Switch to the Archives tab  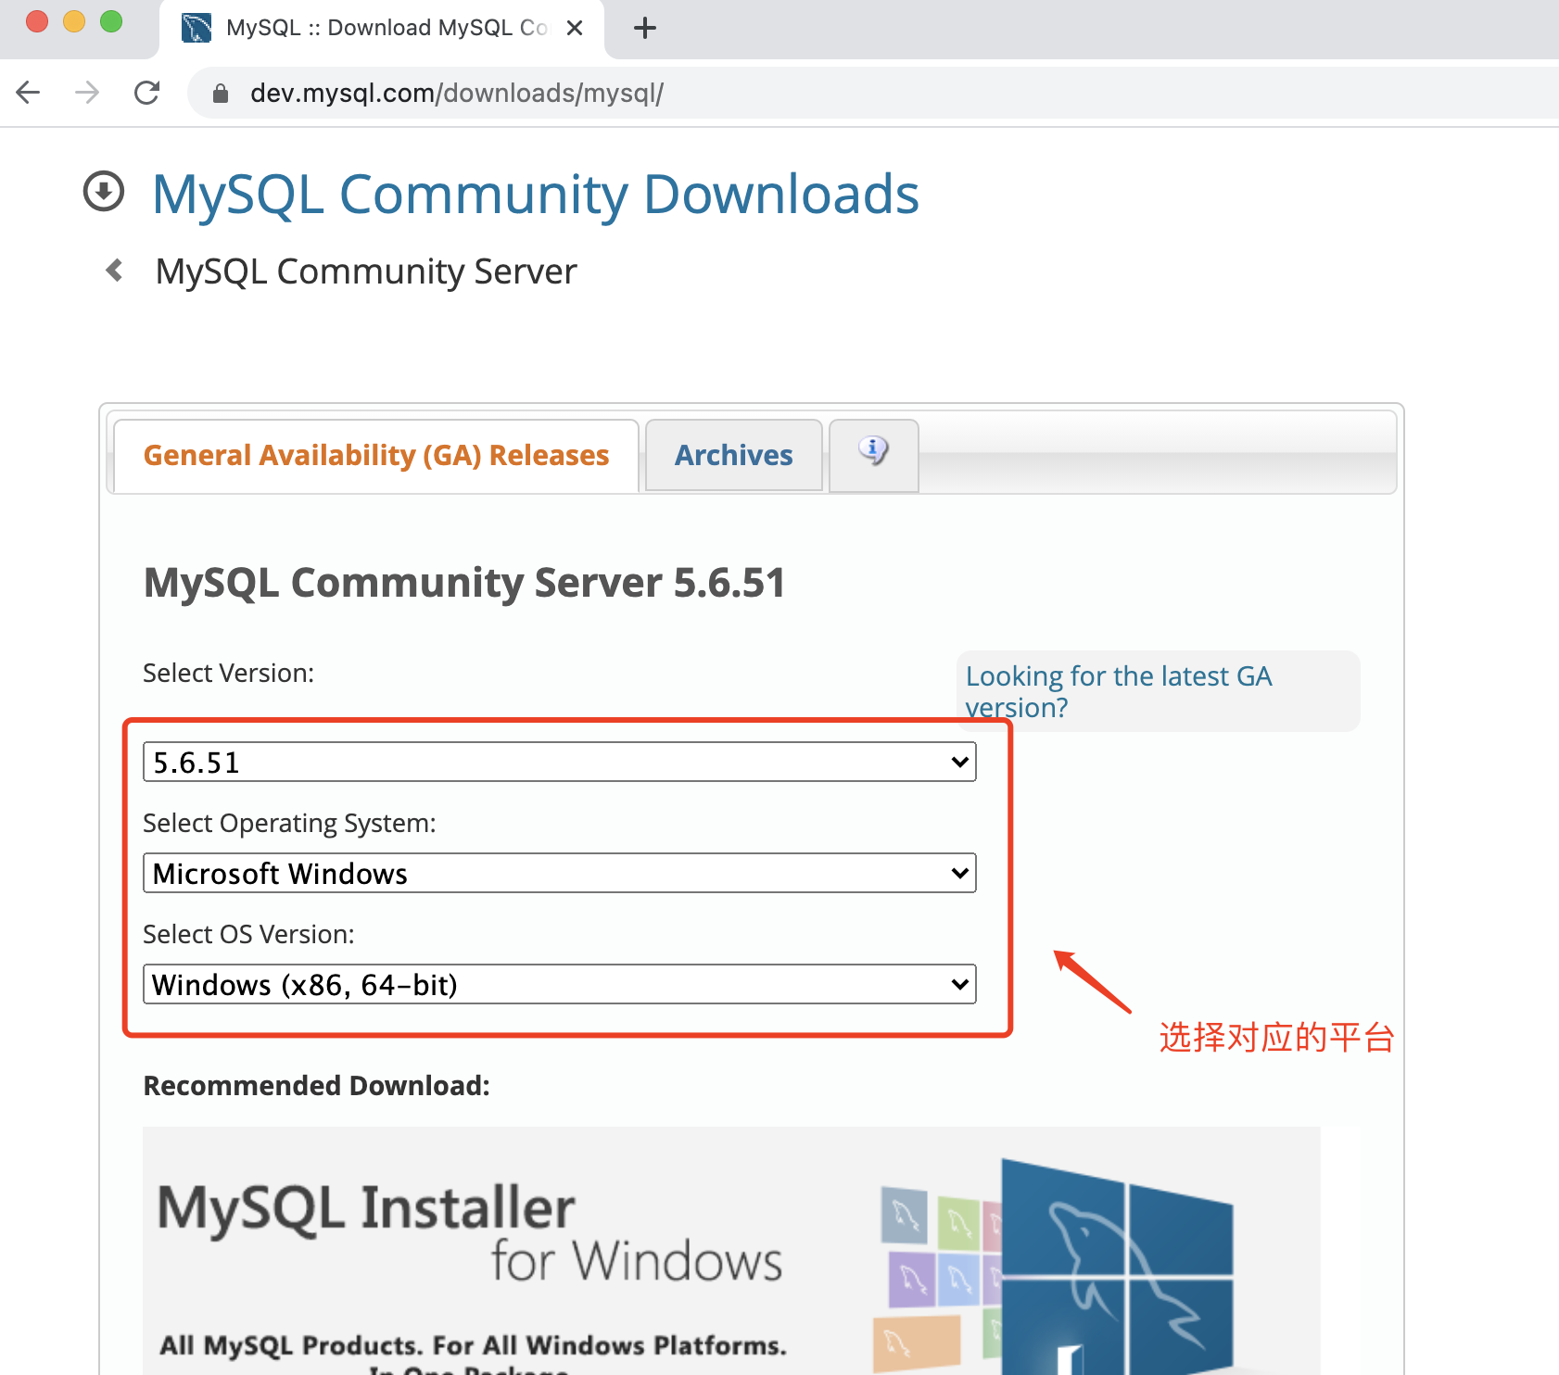pos(733,455)
